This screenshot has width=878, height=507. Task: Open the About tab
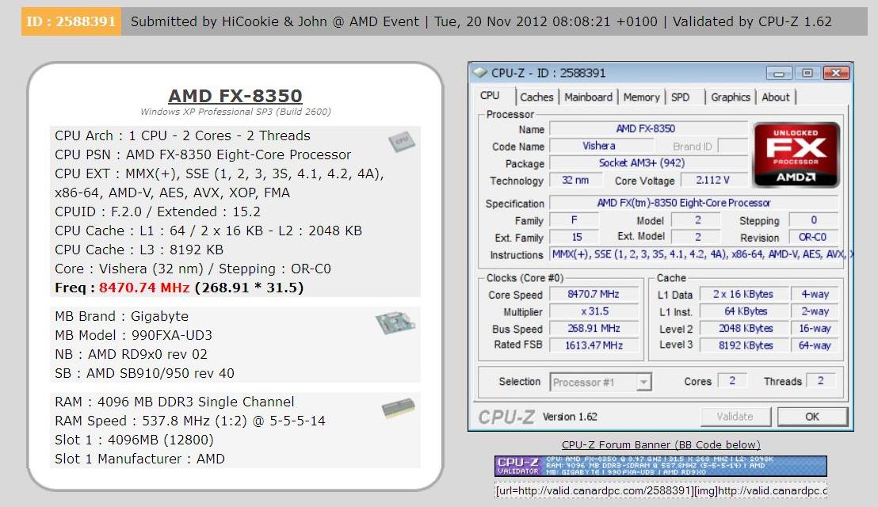point(776,97)
